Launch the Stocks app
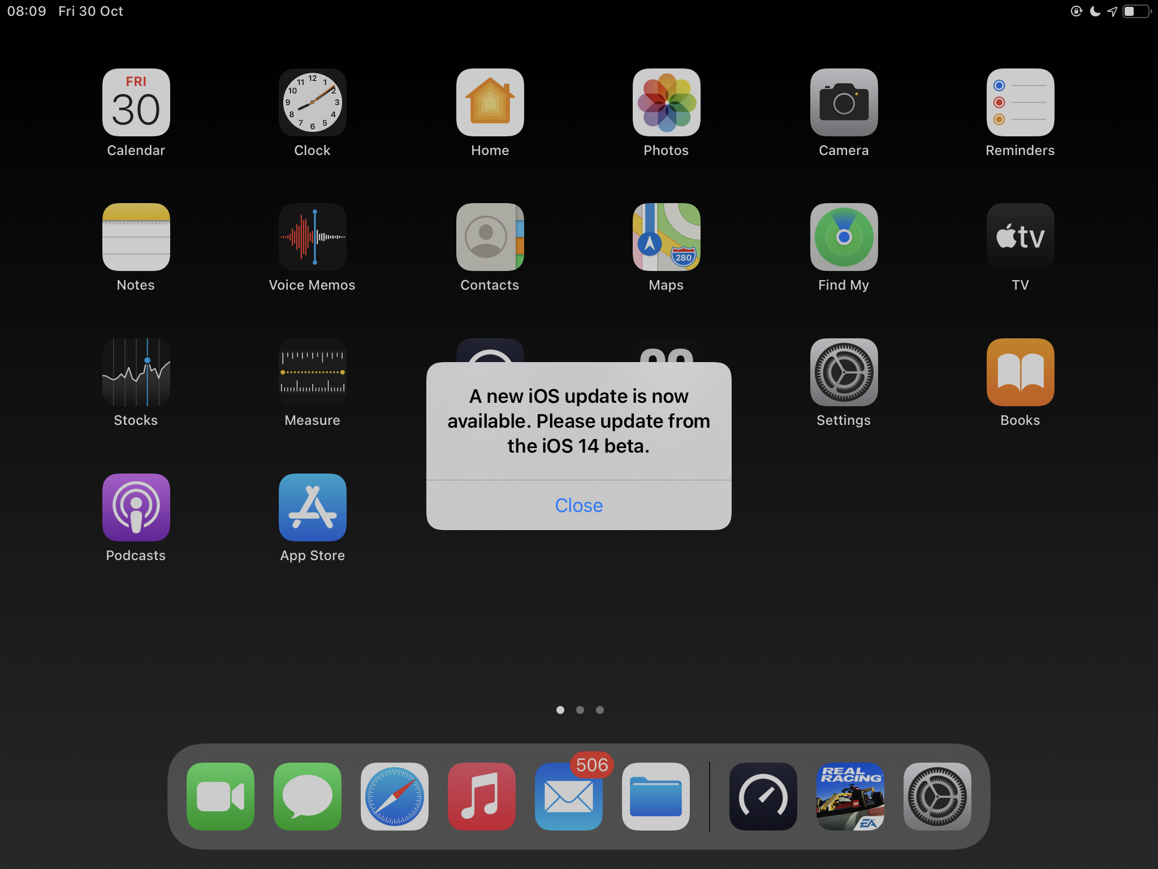The height and width of the screenshot is (869, 1158). pyautogui.click(x=136, y=372)
